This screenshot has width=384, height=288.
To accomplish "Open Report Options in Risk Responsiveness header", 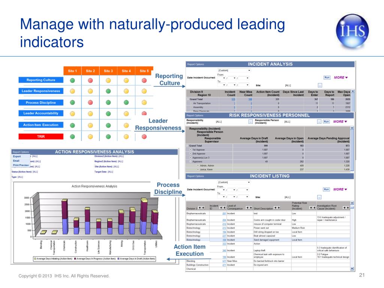I will pos(195,115).
